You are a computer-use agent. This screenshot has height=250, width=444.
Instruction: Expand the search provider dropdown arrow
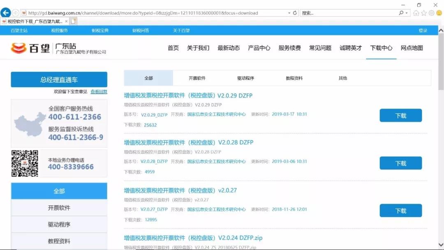pyautogui.click(x=407, y=13)
